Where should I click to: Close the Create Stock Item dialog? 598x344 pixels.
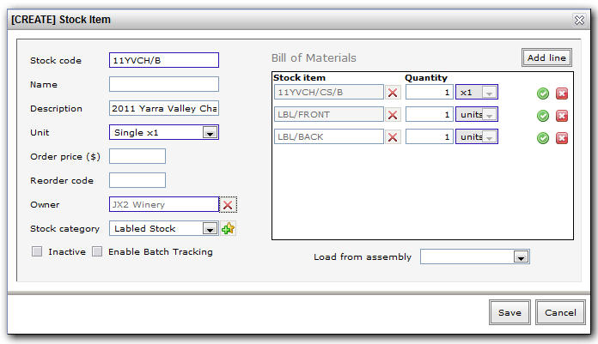(x=579, y=20)
